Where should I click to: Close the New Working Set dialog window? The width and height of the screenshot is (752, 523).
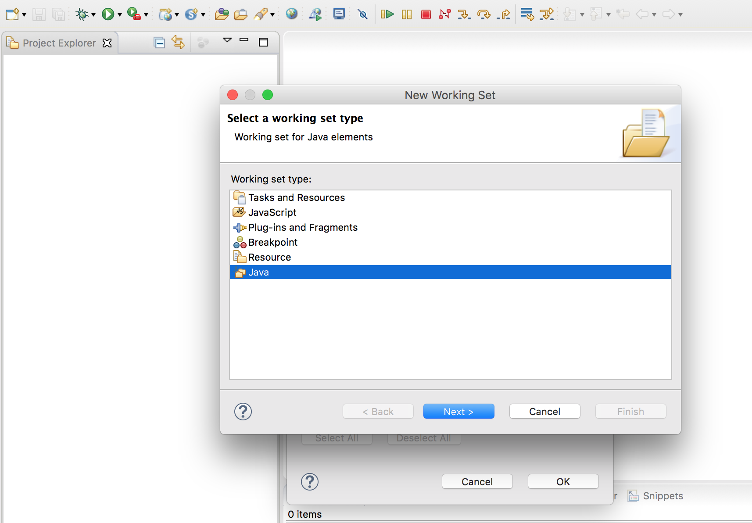point(233,95)
